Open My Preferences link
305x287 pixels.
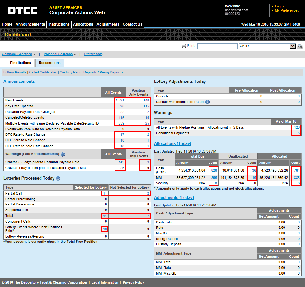pyautogui.click(x=287, y=11)
